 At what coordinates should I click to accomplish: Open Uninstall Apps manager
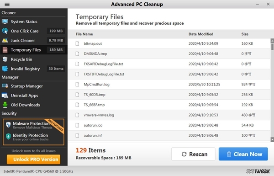25,96
